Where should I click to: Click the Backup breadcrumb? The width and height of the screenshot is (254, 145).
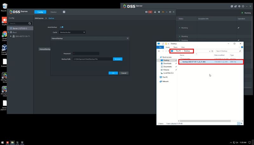(51, 18)
